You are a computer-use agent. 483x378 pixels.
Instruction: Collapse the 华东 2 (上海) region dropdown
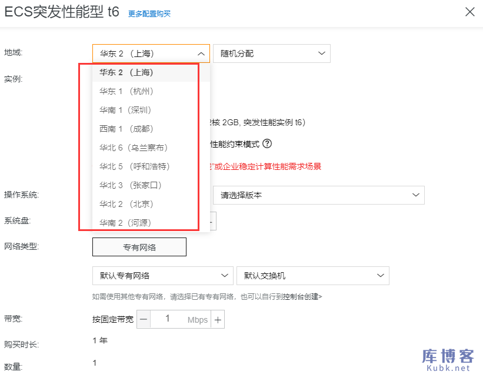tap(151, 53)
